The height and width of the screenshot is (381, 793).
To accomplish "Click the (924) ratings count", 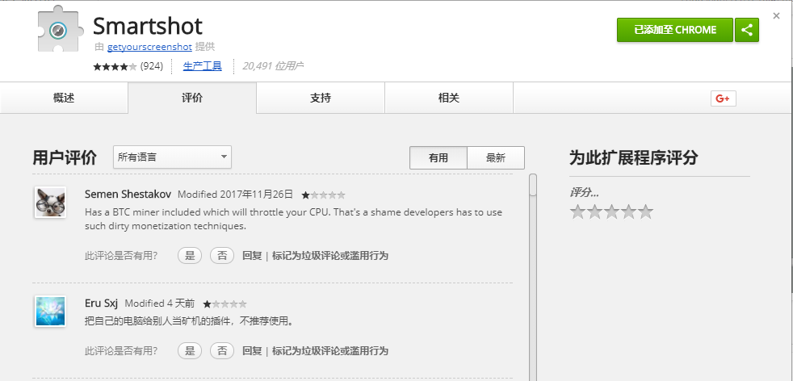I will click(152, 66).
